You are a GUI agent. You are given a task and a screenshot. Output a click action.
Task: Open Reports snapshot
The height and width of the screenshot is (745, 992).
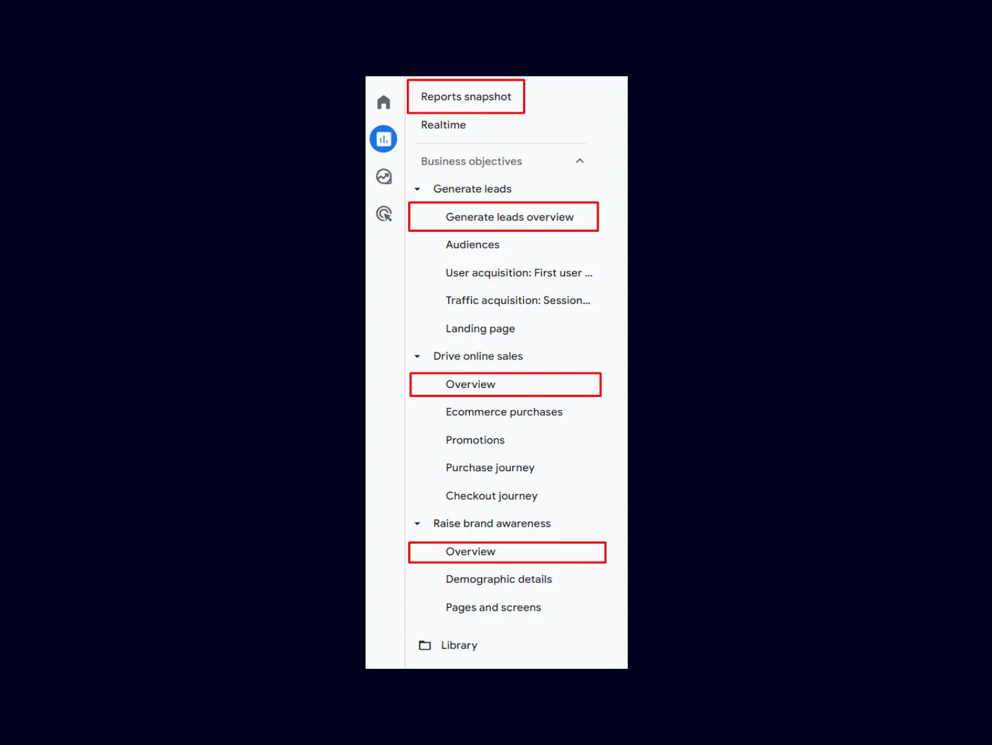click(466, 96)
